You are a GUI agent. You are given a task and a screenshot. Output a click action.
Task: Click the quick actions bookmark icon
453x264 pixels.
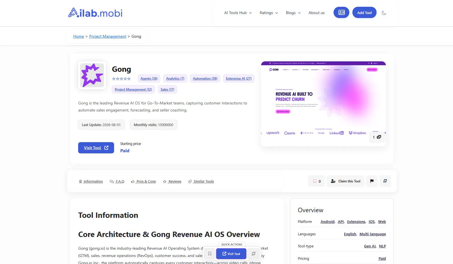click(210, 254)
